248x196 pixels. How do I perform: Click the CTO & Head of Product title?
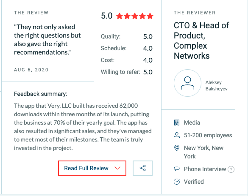(x=201, y=41)
